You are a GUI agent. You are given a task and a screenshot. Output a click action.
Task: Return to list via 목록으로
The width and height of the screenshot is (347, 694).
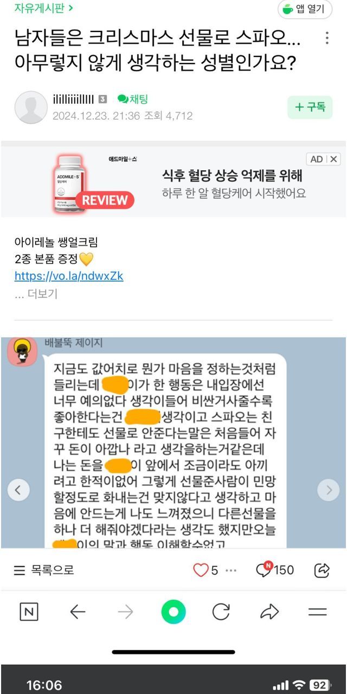(43, 570)
